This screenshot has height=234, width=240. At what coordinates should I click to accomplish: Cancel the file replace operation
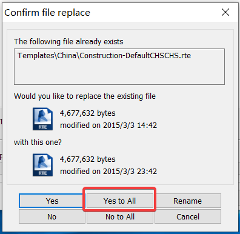(188, 216)
